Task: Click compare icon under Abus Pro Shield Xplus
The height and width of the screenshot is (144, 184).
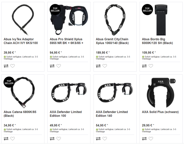Action: [x=52, y=66]
